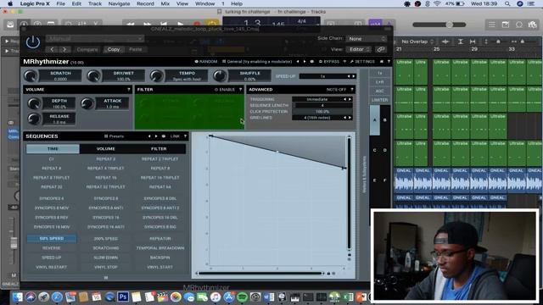Select the REVERSE sequence
The height and width of the screenshot is (305, 543).
pyautogui.click(x=51, y=248)
